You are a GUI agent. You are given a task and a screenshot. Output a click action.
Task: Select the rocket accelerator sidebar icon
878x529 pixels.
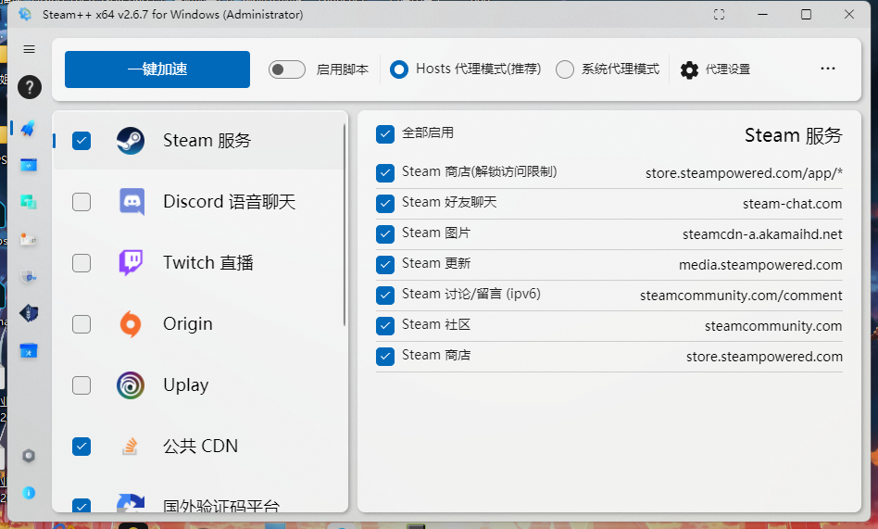point(29,128)
